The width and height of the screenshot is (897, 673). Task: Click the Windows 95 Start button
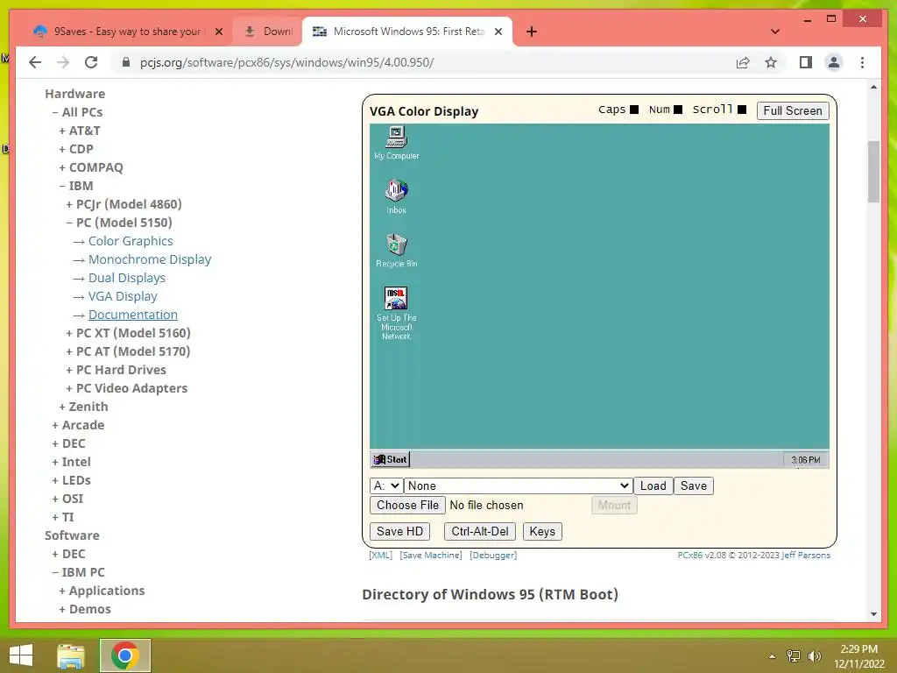[390, 459]
